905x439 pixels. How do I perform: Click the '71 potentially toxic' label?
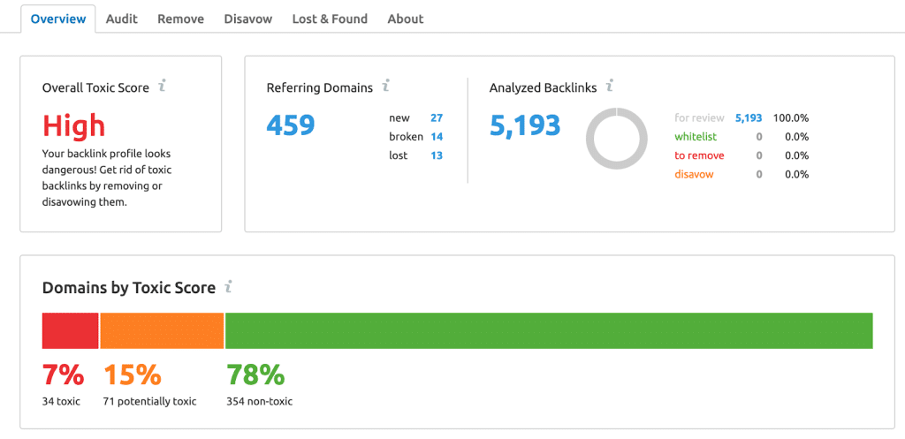(150, 402)
